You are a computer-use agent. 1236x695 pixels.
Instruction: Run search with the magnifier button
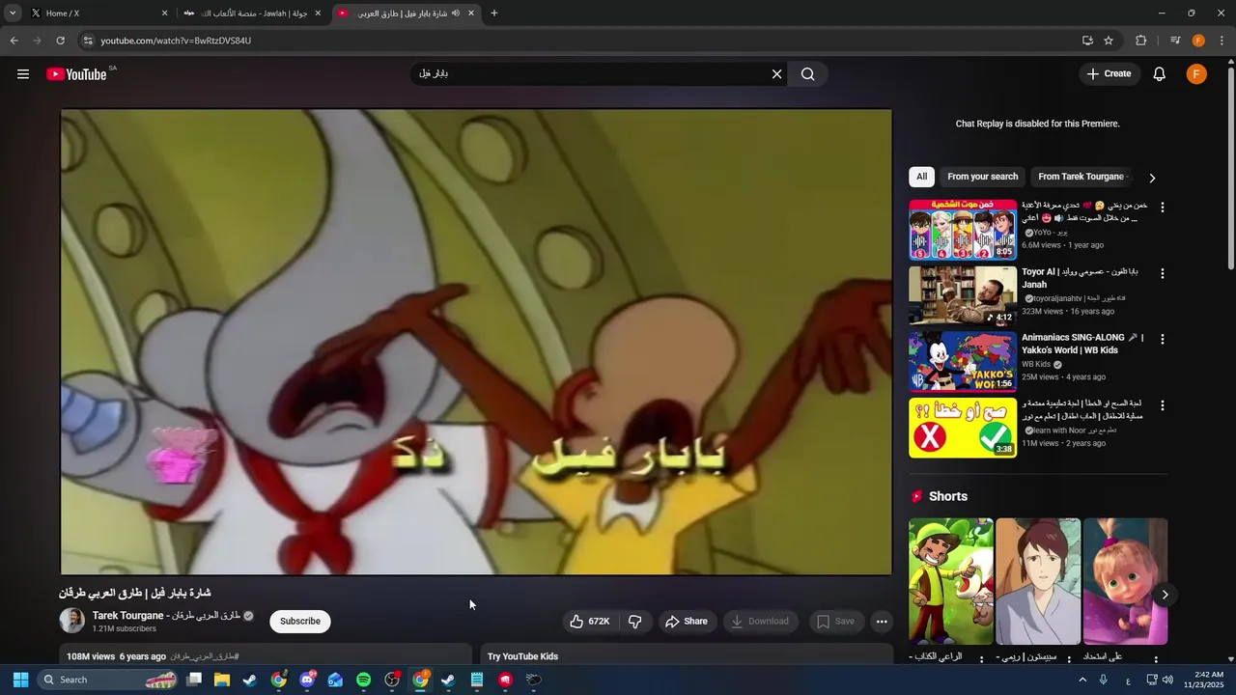(808, 74)
